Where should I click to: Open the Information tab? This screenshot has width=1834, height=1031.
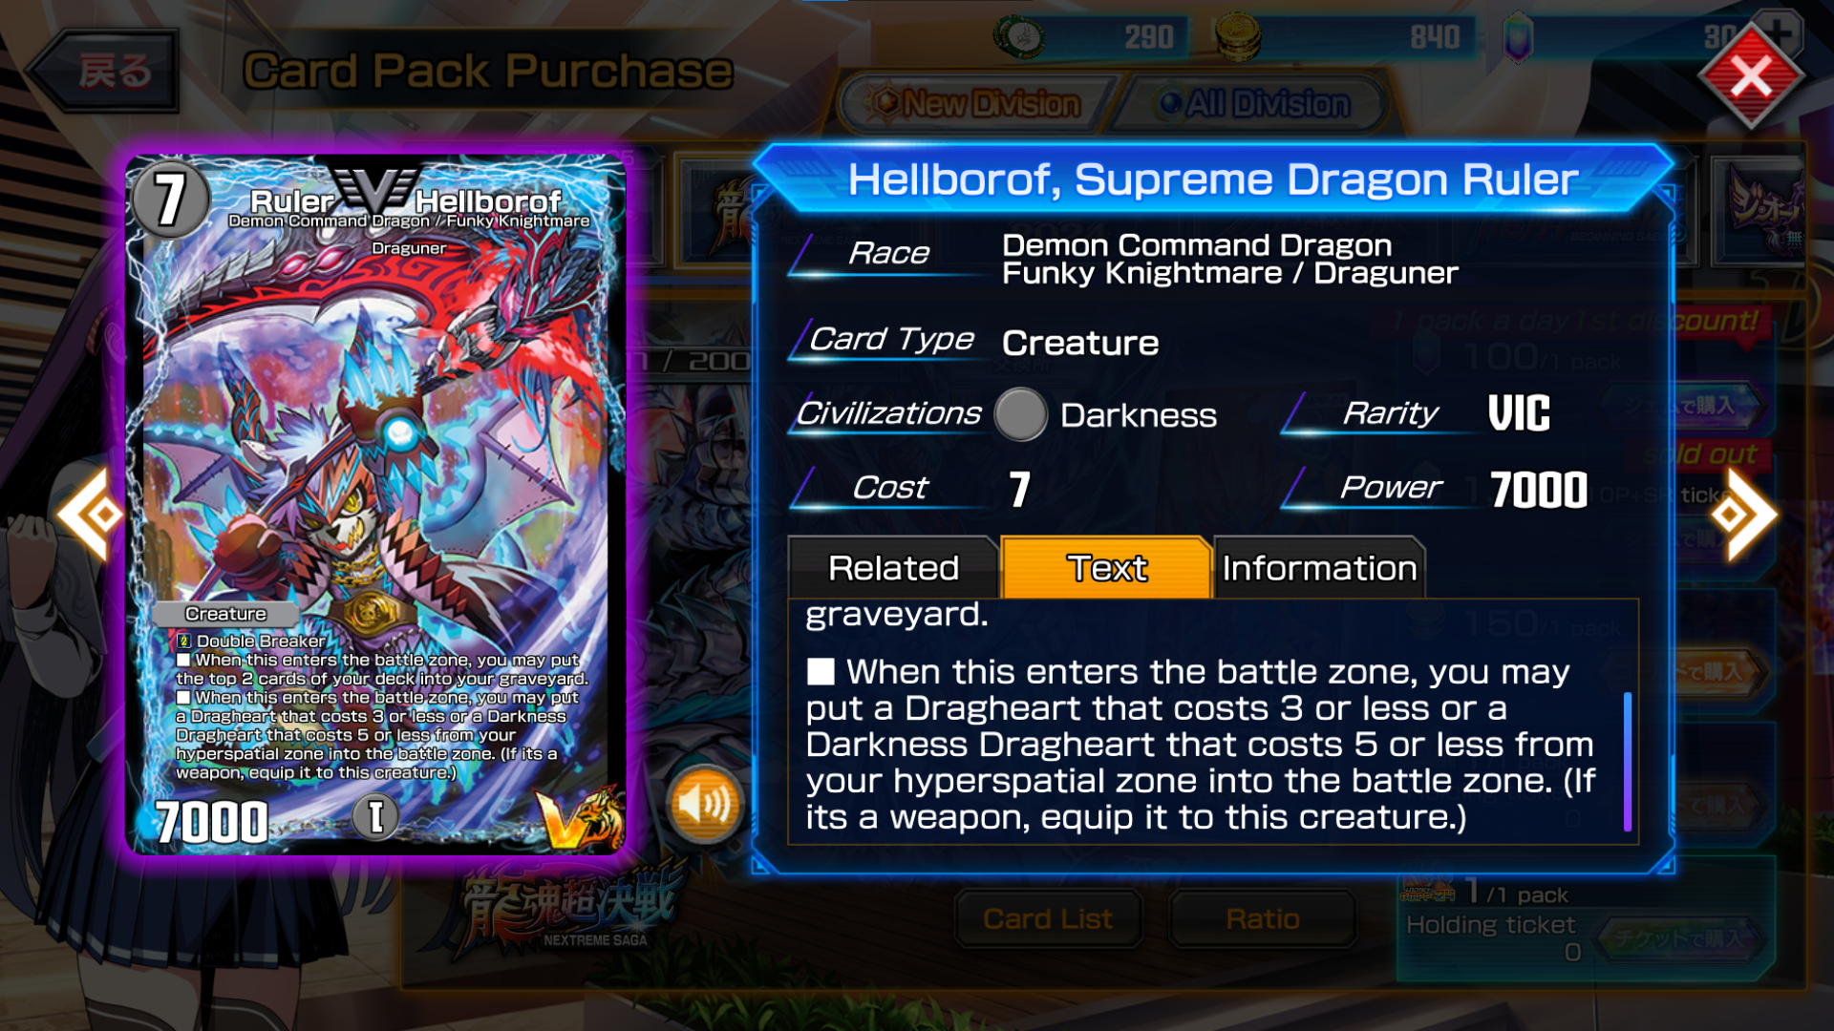pos(1319,568)
